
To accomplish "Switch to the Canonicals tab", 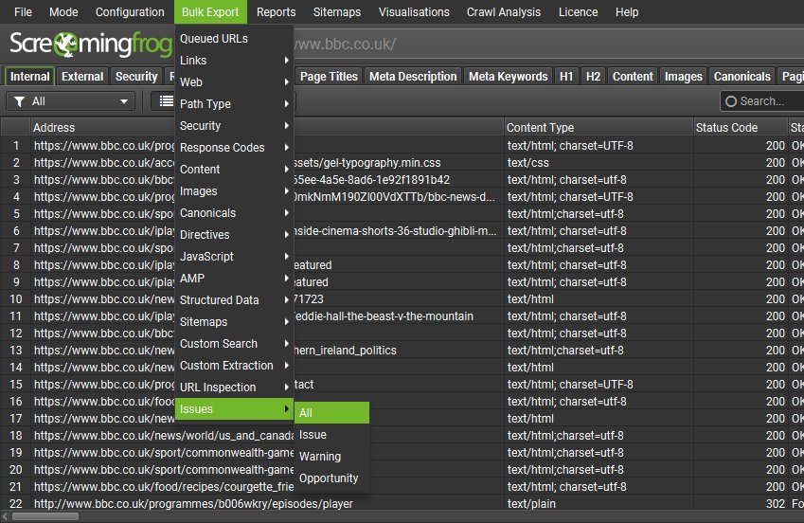I will point(741,77).
